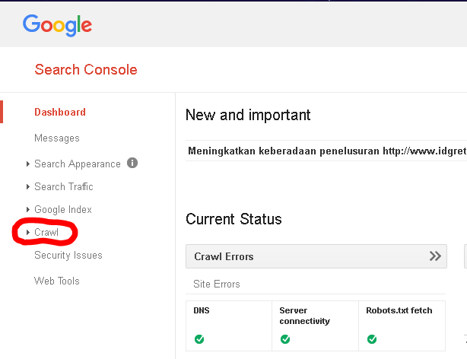The height and width of the screenshot is (359, 467).
Task: Open the Search Traffic menu item
Action: point(64,187)
